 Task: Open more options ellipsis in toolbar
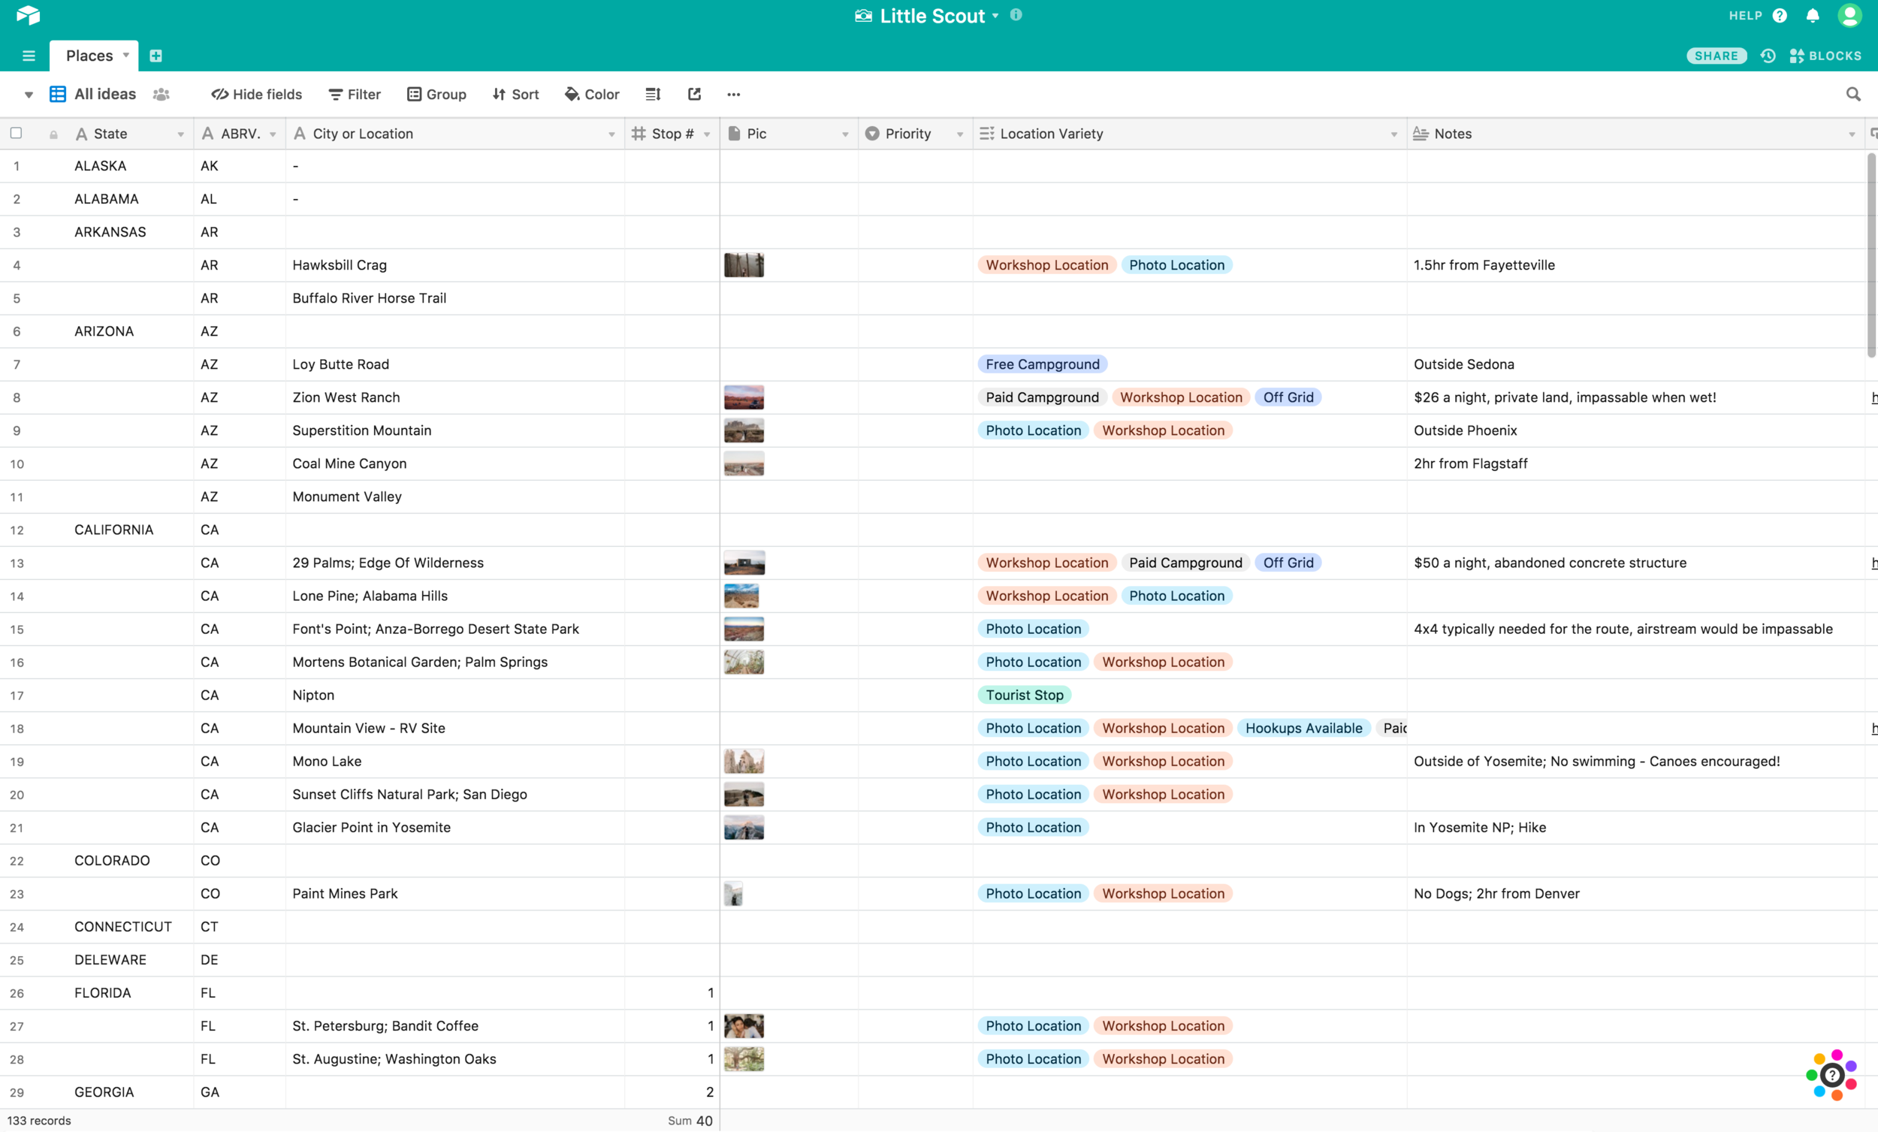pyautogui.click(x=733, y=94)
